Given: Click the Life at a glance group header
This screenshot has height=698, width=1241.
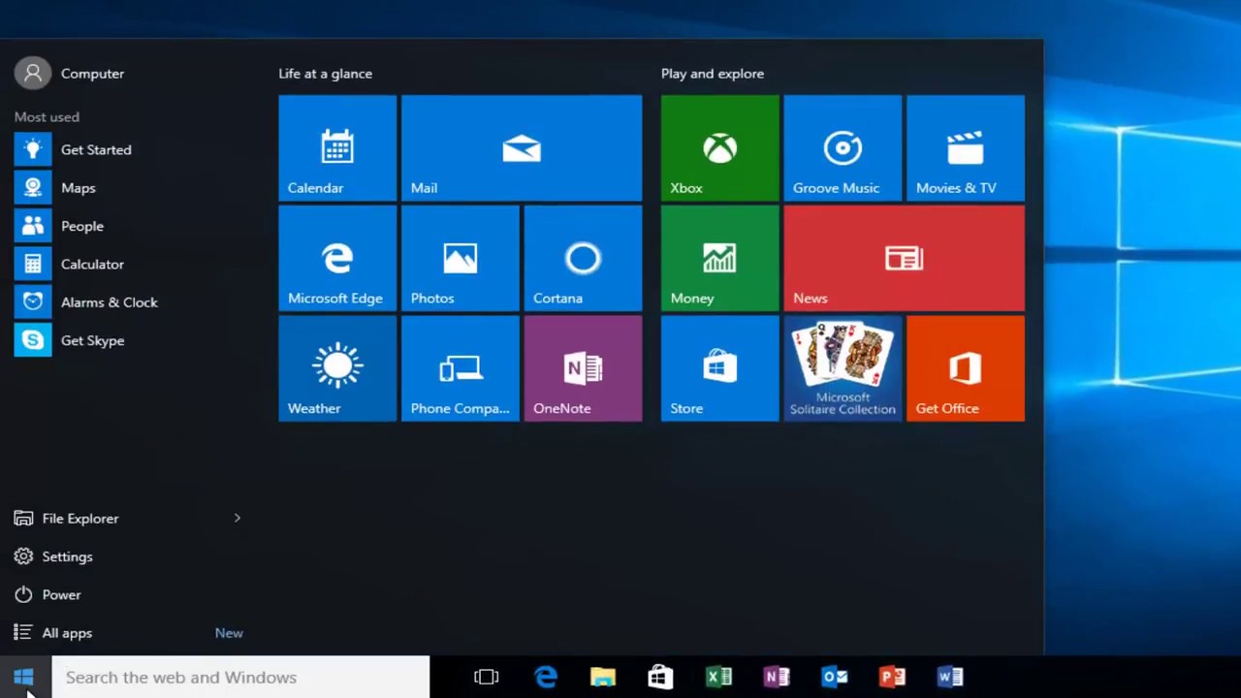Looking at the screenshot, I should coord(325,74).
